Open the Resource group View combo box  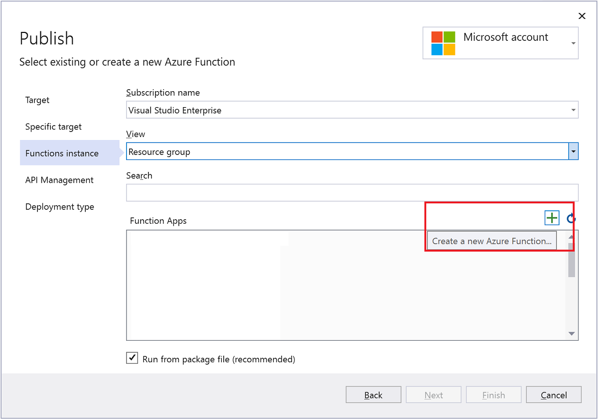coord(574,151)
